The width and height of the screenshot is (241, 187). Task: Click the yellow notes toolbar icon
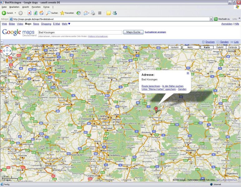[x=108, y=13]
